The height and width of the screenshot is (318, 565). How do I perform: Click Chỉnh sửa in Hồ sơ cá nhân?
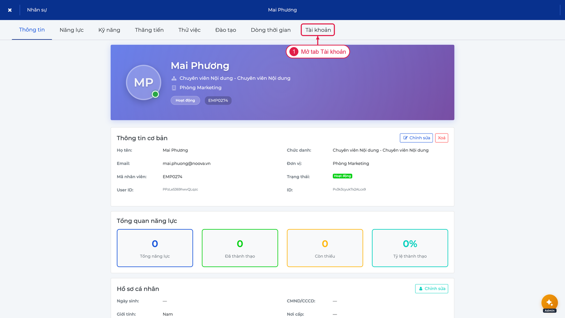point(432,289)
